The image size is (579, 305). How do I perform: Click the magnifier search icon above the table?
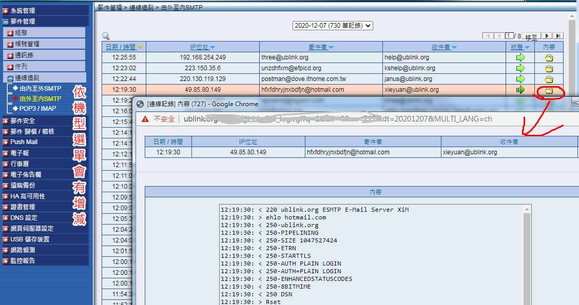click(106, 36)
